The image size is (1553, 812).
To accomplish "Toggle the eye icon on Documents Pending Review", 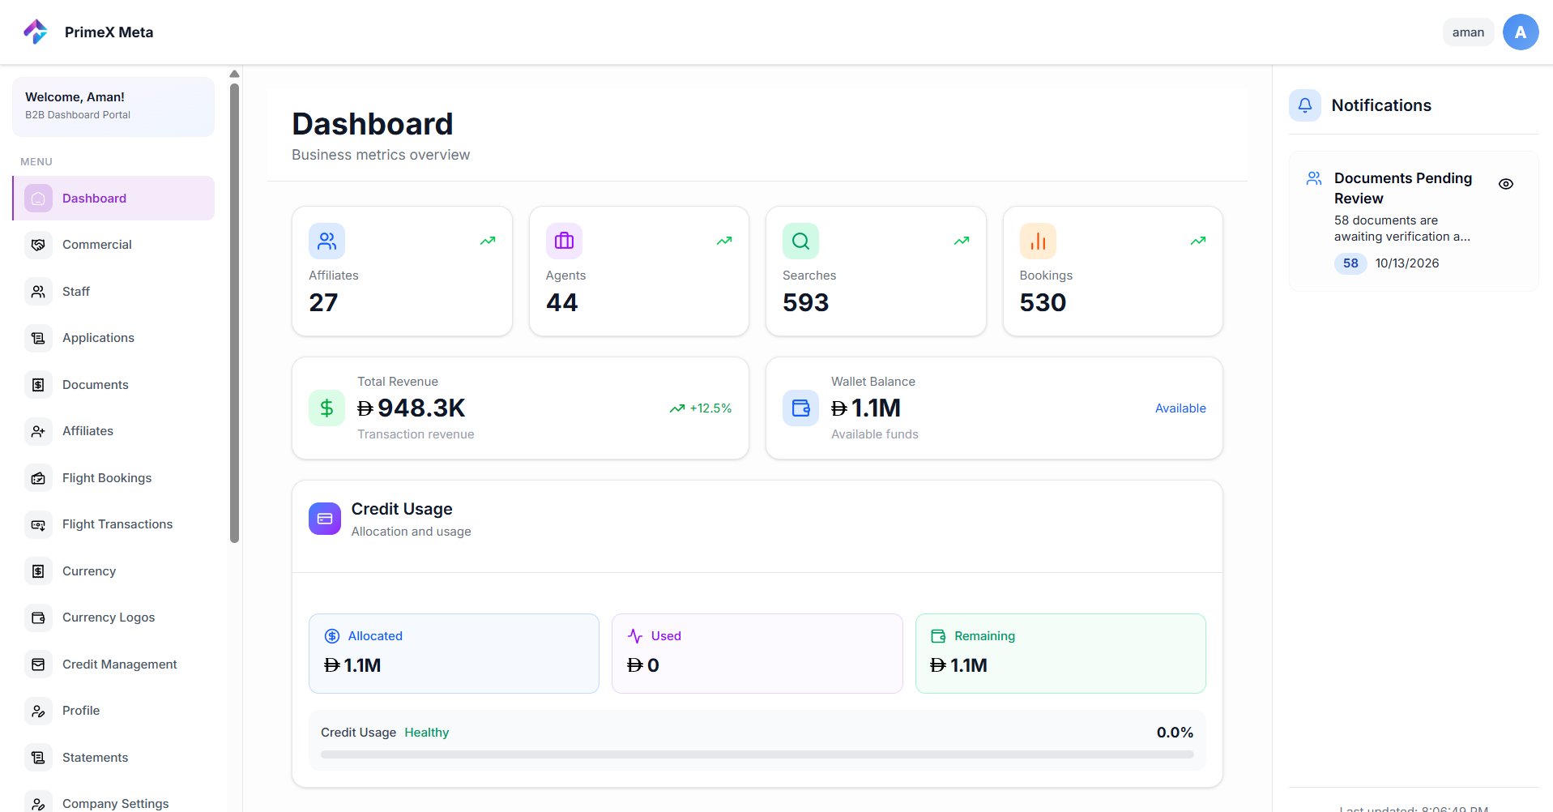I will 1505,184.
